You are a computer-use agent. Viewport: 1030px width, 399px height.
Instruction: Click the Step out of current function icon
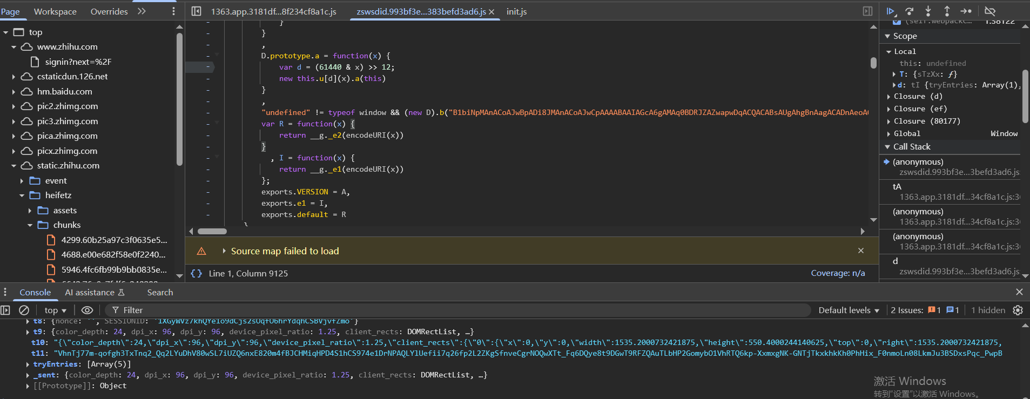coord(947,11)
